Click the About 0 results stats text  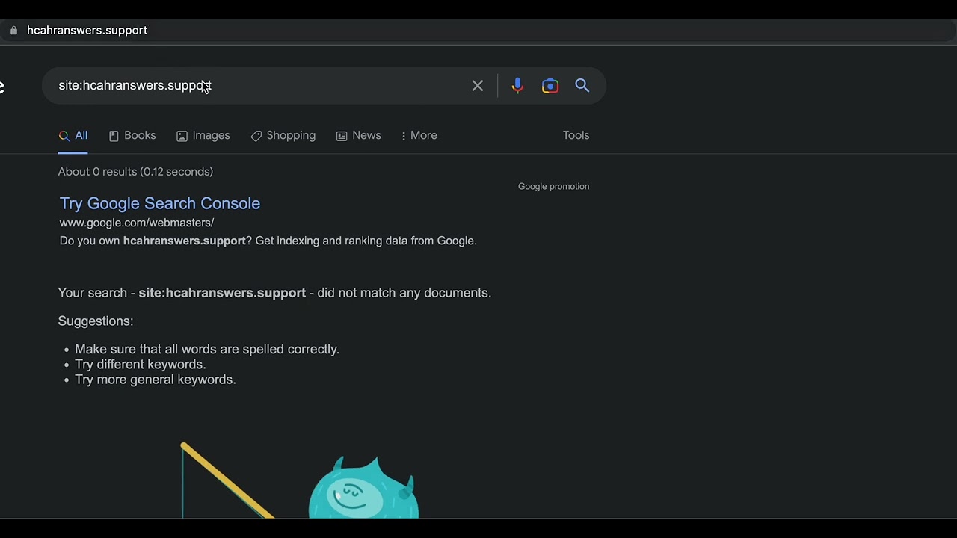click(x=135, y=172)
